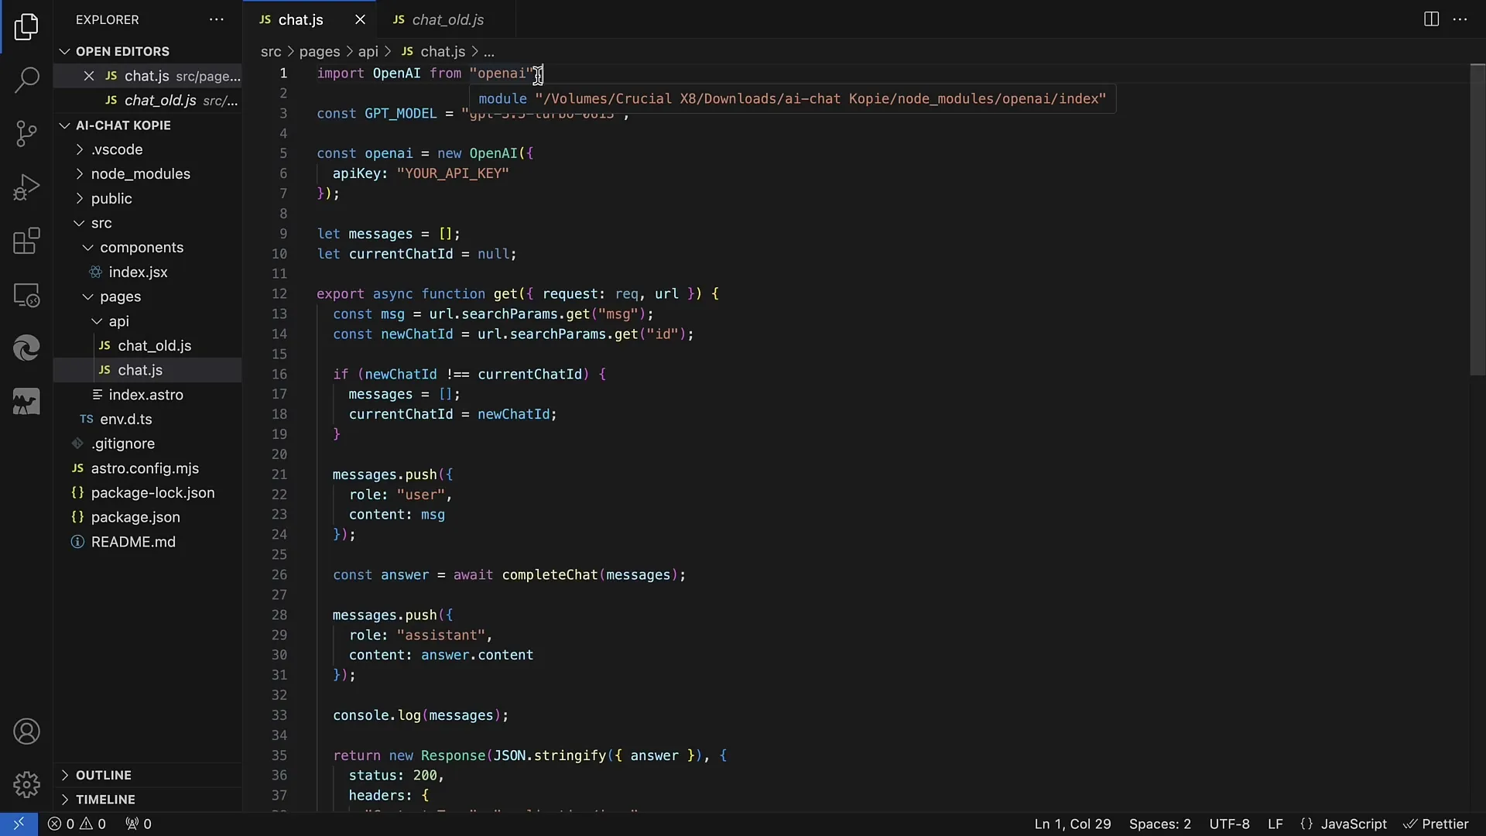Show errors and warnings count in status bar

pos(77,824)
